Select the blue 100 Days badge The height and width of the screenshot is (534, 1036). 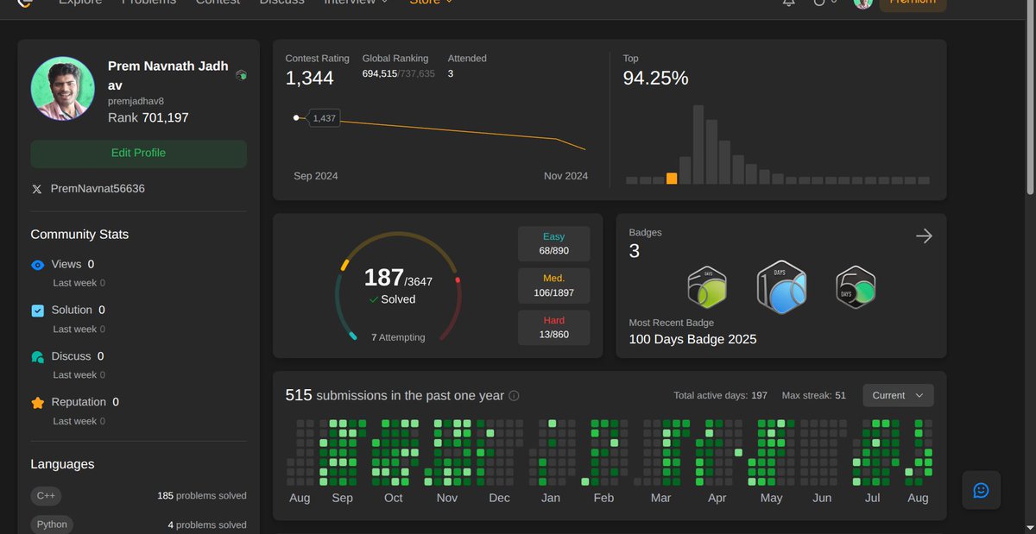tap(781, 286)
